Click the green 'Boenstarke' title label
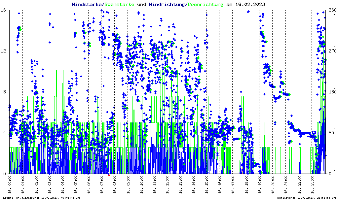 coord(119,5)
